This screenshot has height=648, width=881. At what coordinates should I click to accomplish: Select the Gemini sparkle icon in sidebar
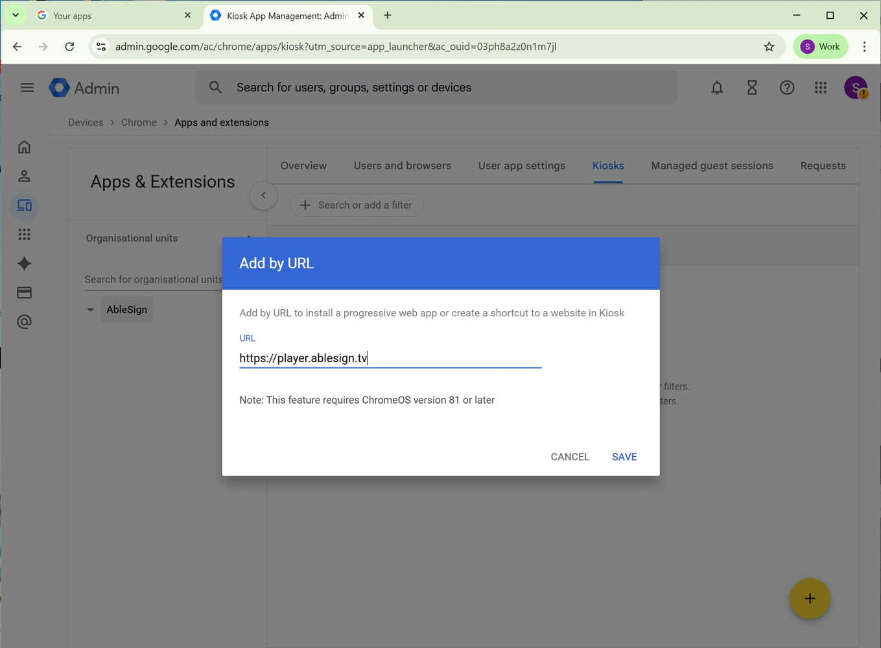pos(24,264)
